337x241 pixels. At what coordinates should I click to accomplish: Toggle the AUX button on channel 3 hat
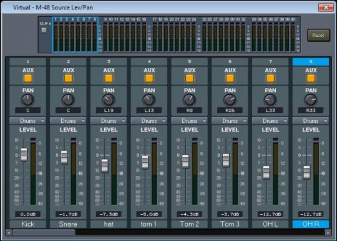click(x=109, y=79)
